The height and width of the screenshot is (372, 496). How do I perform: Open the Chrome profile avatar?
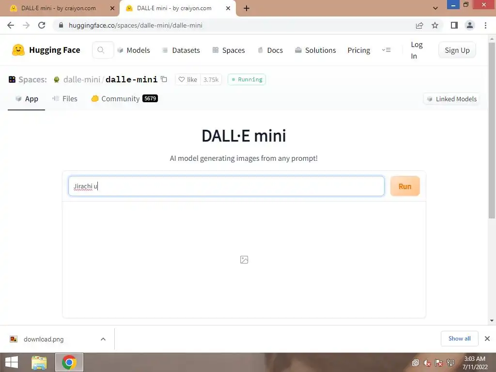[x=470, y=25]
